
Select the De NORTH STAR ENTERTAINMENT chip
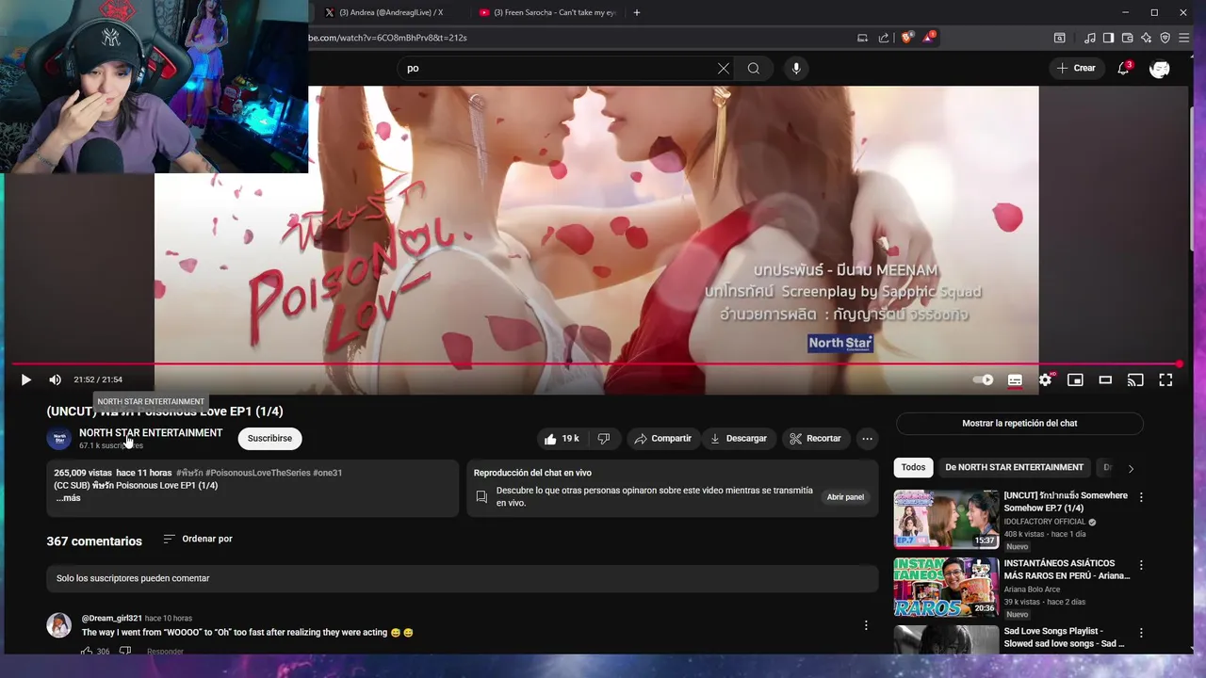pos(1014,467)
